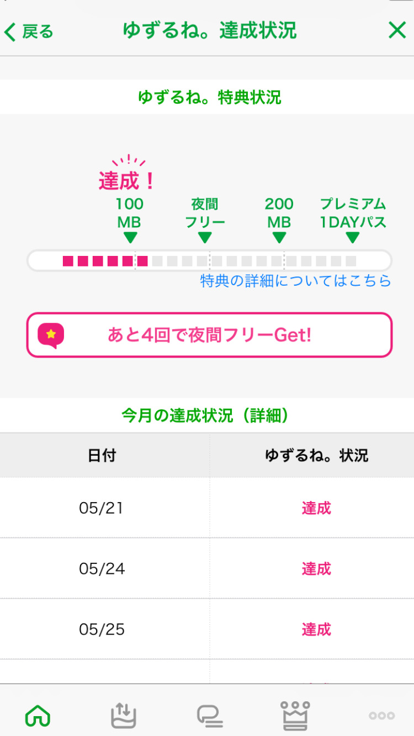Tap the 日付 column header
Image resolution: width=414 pixels, height=736 pixels.
click(102, 455)
